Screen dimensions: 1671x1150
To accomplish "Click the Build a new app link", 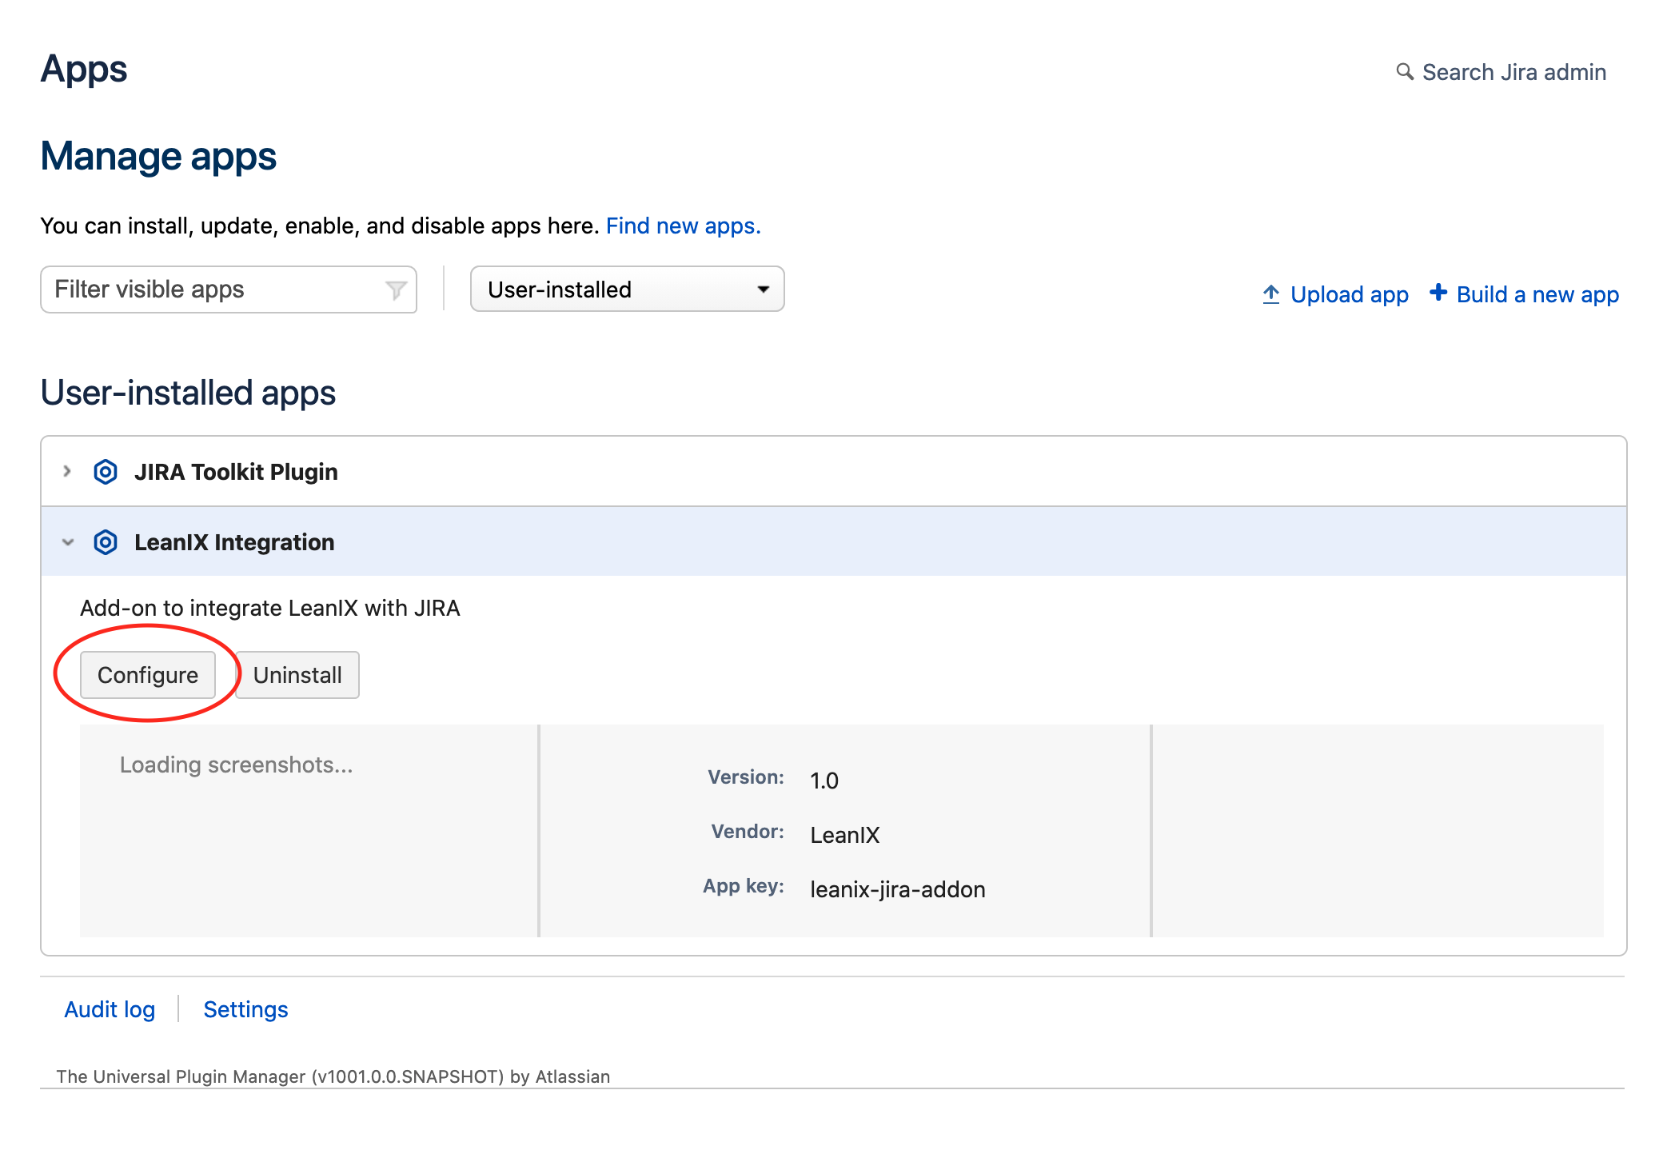I will pos(1537,294).
